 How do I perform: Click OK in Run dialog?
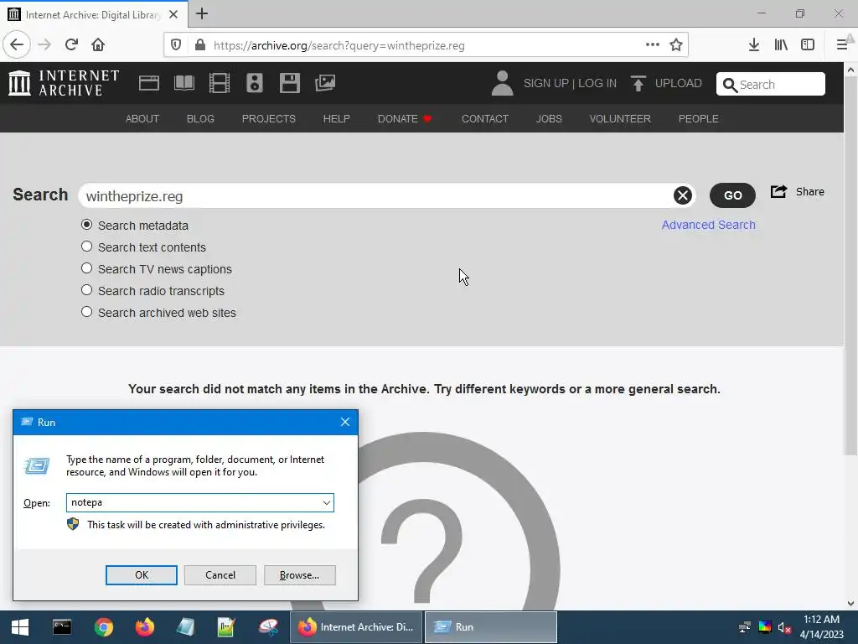point(141,575)
